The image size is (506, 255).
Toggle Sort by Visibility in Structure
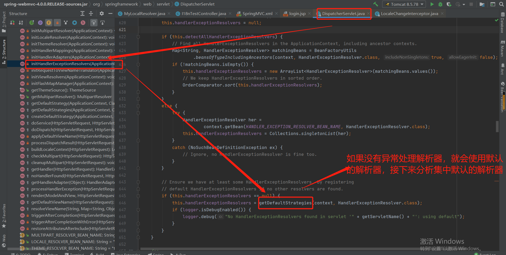12,23
